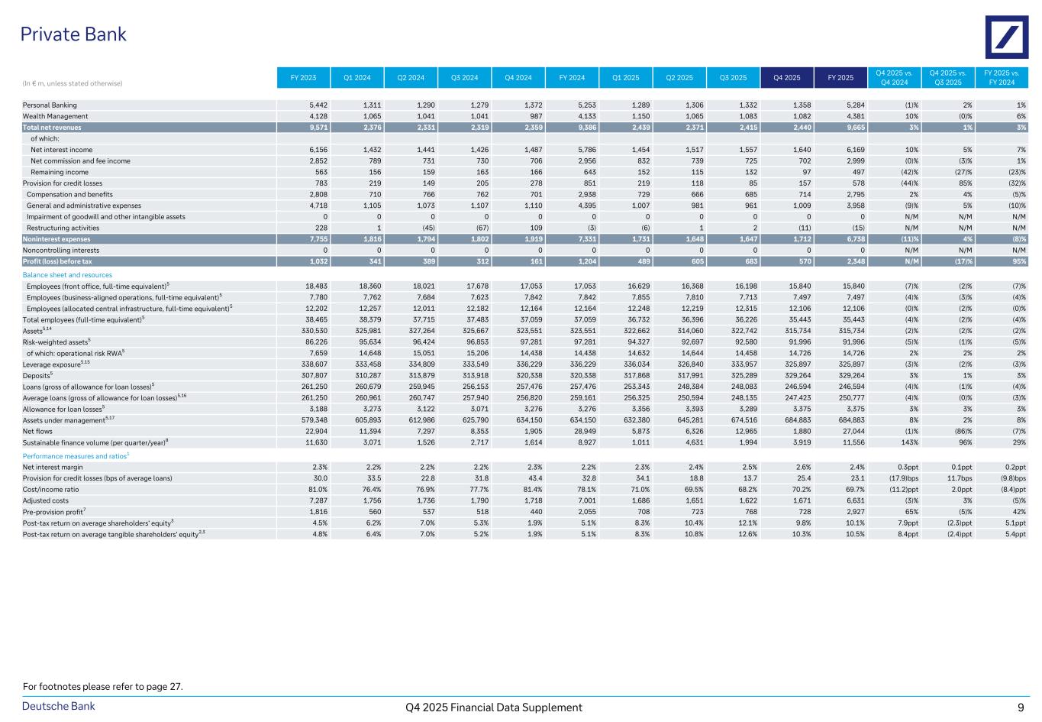Click the FY 2023 column header
Viewport: 1042px width, 722px height.
303,77
